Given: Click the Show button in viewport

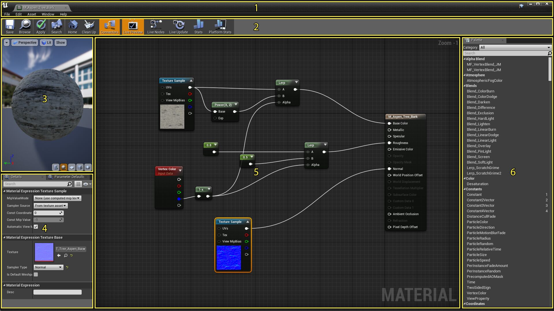Looking at the screenshot, I should coord(60,42).
